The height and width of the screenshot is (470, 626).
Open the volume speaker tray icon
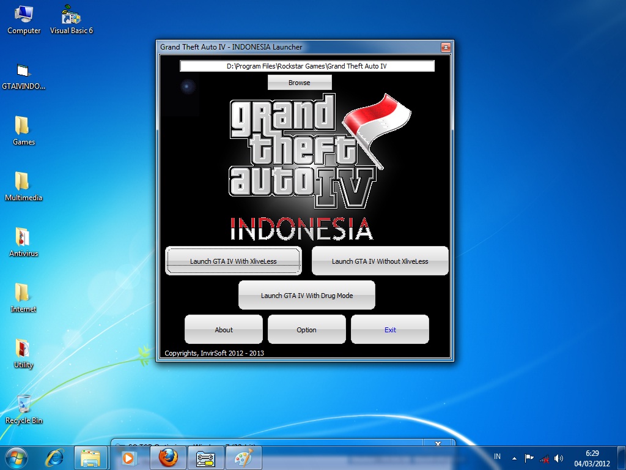[x=559, y=458]
